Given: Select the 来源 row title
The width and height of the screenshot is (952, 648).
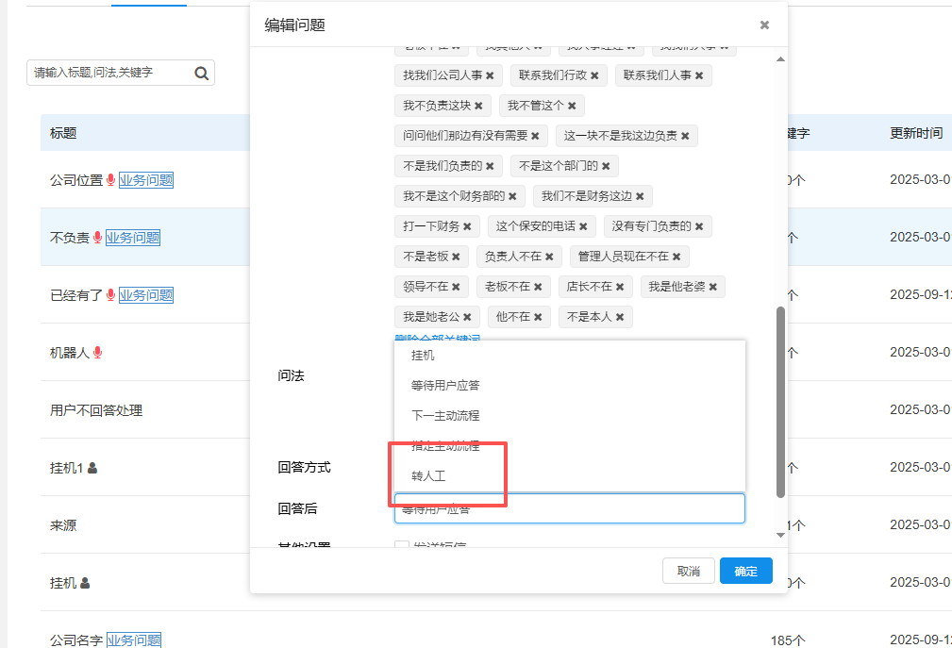Looking at the screenshot, I should (x=63, y=525).
